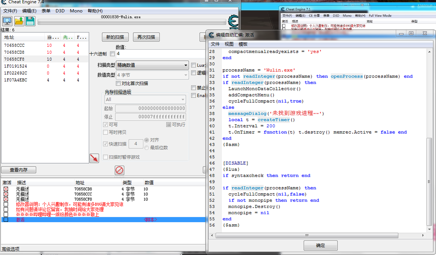The width and height of the screenshot is (436, 255).
Task: Toggle the Lua checkbox near scan type
Action: coord(193,65)
